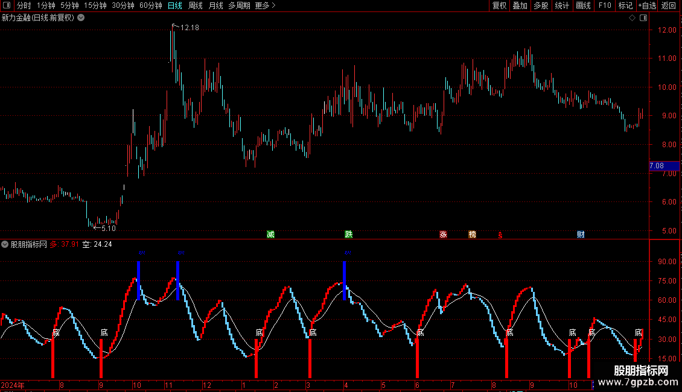The height and width of the screenshot is (392, 682).
Task: Click the 2024年 label on time axis
Action: click(x=13, y=385)
